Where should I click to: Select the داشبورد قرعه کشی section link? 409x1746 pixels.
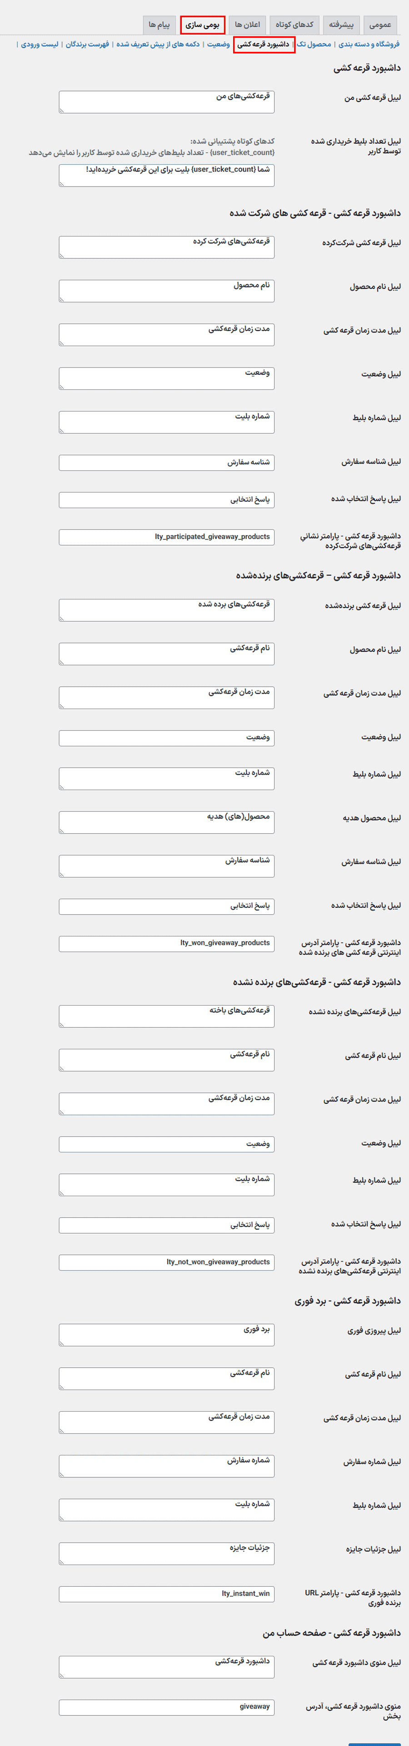point(264,45)
